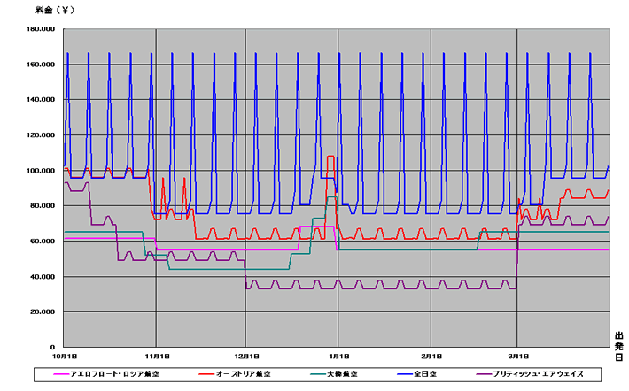Select the オーストリア航空 legend label
Viewport: 629px width, 391px height.
click(244, 374)
